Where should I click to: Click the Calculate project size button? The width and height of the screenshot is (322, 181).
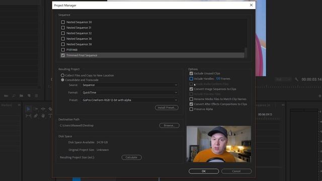click(x=131, y=157)
